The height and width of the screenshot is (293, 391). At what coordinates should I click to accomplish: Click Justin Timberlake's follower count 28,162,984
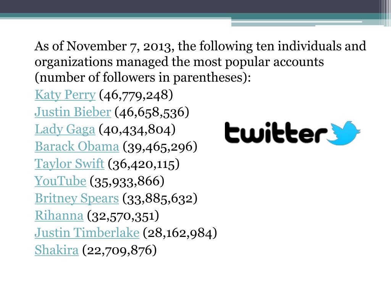(x=180, y=233)
